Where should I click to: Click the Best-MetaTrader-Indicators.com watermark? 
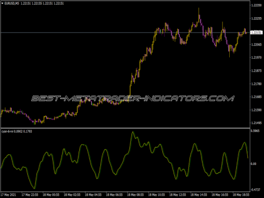[x=132, y=98]
